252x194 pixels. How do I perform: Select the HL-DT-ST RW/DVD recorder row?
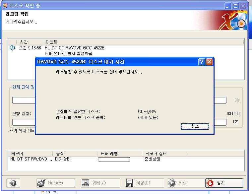coord(126,159)
